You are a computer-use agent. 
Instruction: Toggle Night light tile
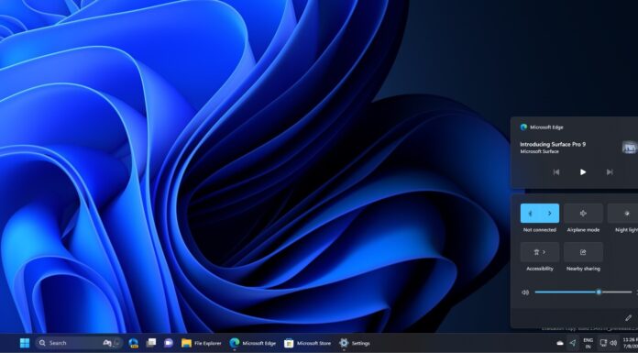tap(622, 214)
